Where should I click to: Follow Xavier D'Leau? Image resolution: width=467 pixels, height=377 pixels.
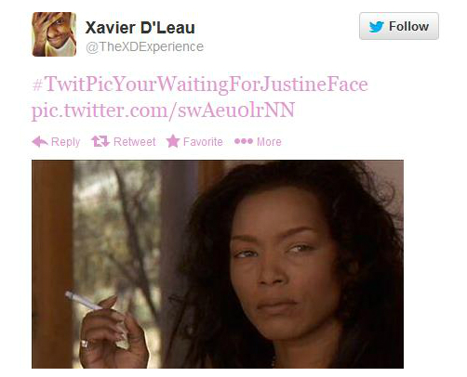click(x=399, y=26)
